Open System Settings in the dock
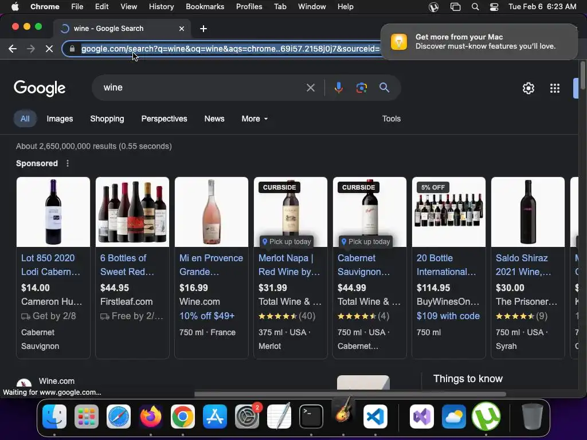 tap(247, 417)
